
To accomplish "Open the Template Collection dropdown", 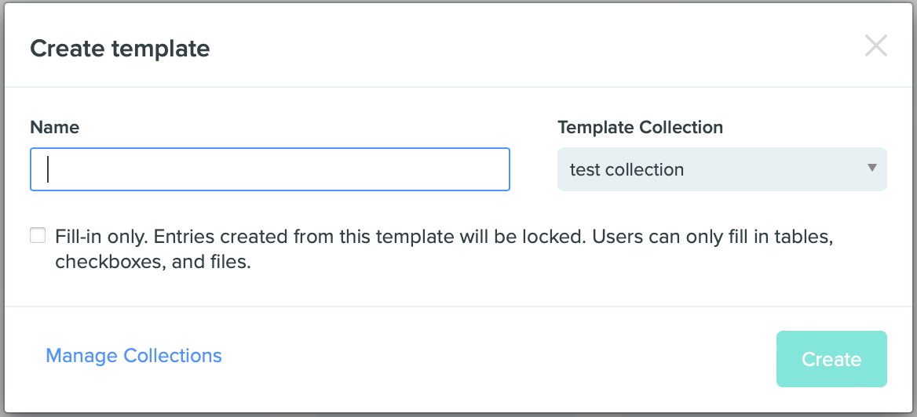I will (x=722, y=169).
